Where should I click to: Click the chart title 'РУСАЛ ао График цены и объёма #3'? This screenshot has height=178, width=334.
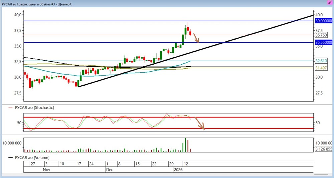(x=28, y=4)
